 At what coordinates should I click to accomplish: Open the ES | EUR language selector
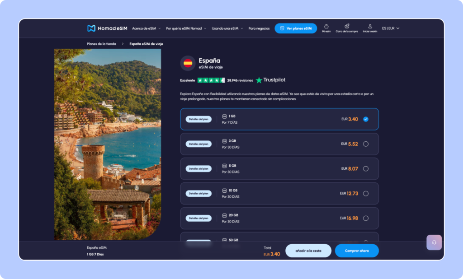391,28
